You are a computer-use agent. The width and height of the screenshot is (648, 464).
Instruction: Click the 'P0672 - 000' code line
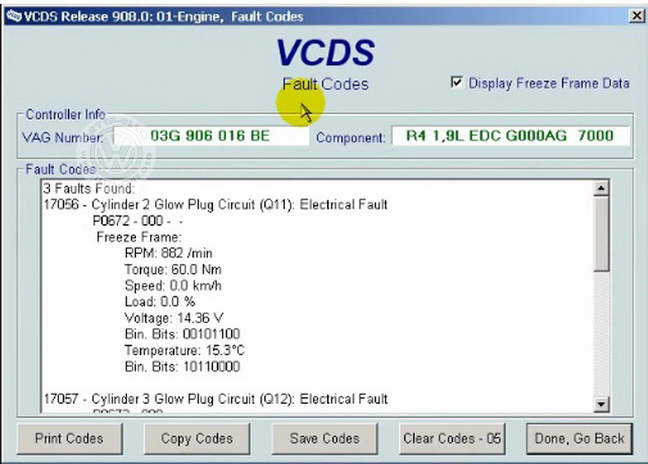click(137, 221)
